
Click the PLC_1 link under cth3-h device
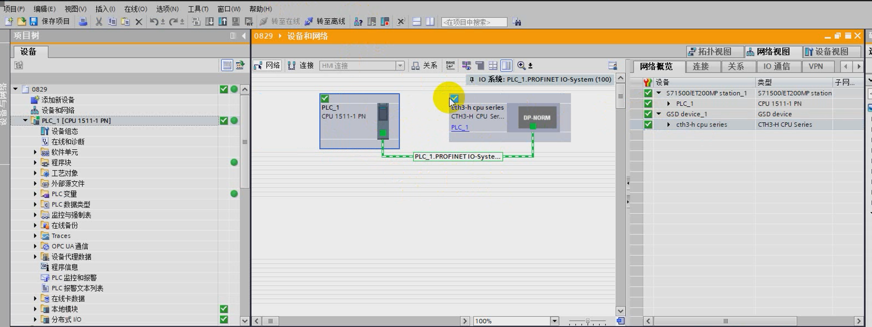point(459,127)
